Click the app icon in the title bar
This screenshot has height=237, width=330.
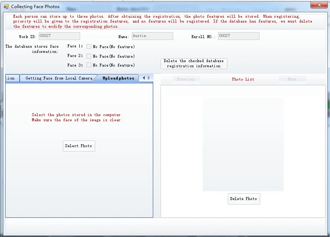(6, 7)
